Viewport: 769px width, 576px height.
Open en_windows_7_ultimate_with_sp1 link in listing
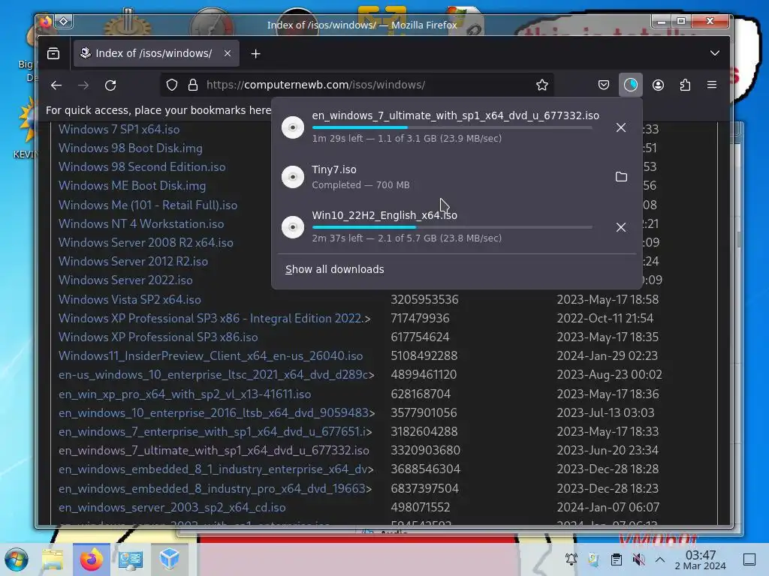tap(214, 451)
